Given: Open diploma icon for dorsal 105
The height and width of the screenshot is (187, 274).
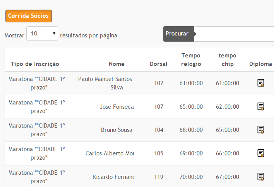Looking at the screenshot, I should pyautogui.click(x=261, y=153).
